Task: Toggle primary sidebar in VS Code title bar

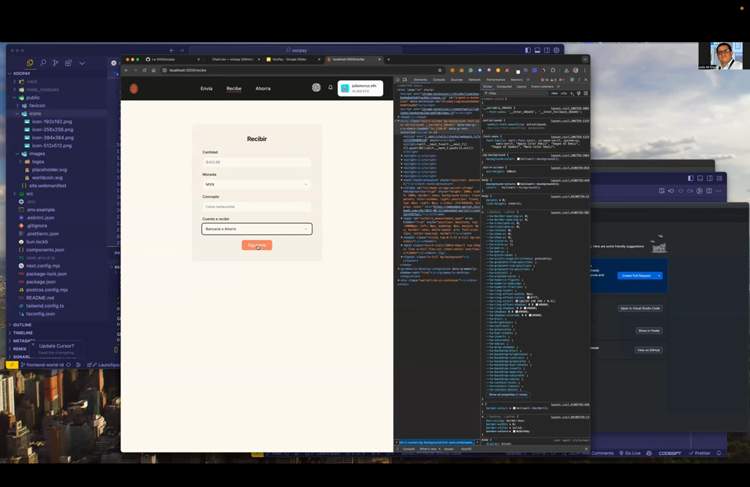Action: (x=528, y=50)
